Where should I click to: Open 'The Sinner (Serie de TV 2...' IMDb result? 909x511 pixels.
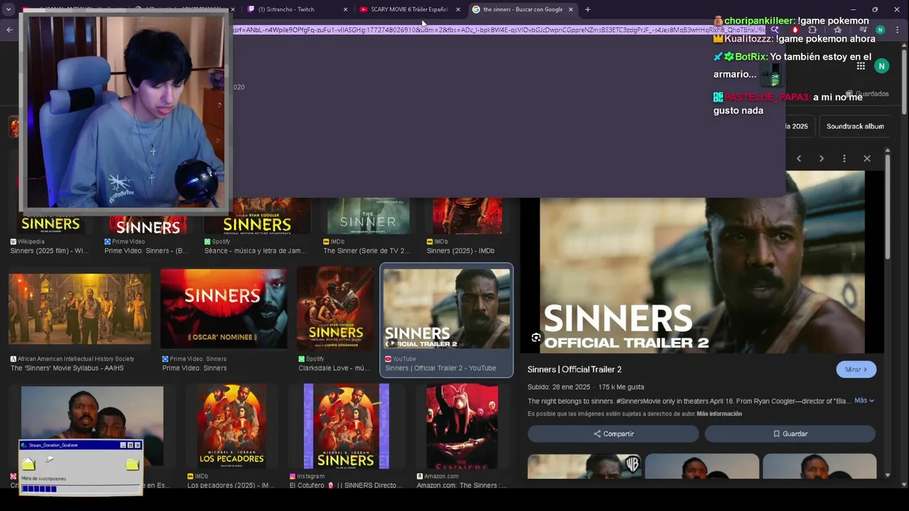(366, 251)
